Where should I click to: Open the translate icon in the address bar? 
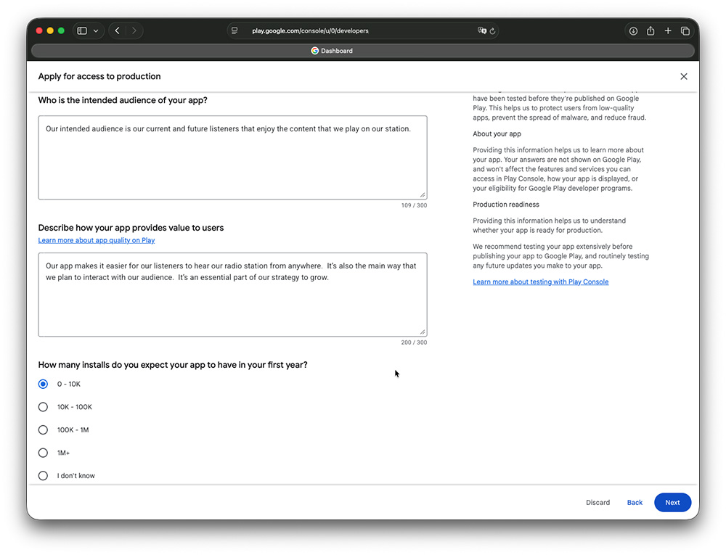click(x=481, y=30)
